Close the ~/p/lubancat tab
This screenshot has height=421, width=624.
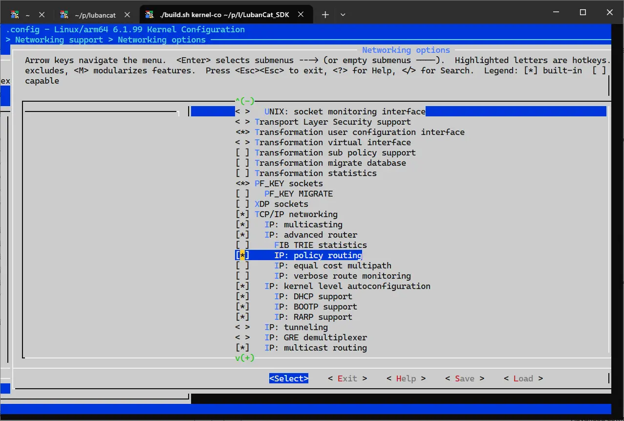127,15
